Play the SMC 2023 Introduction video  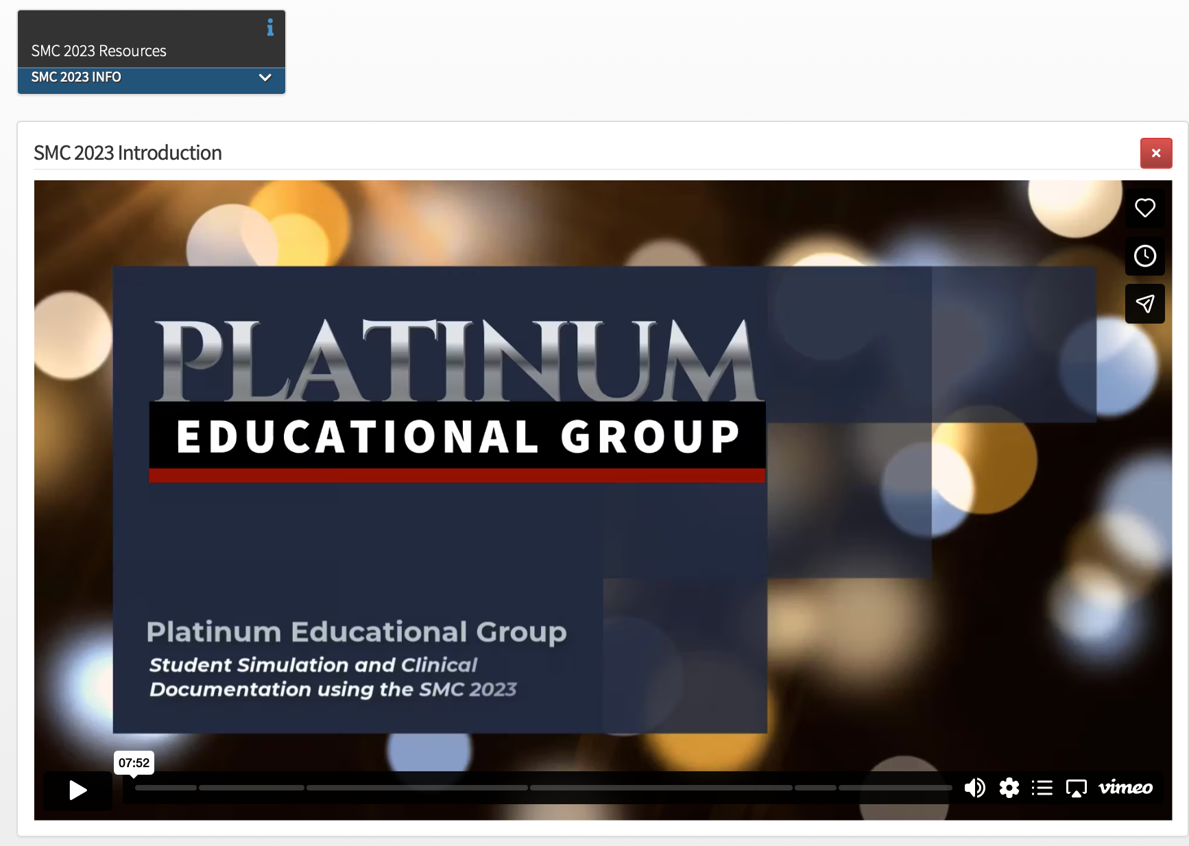pyautogui.click(x=78, y=790)
